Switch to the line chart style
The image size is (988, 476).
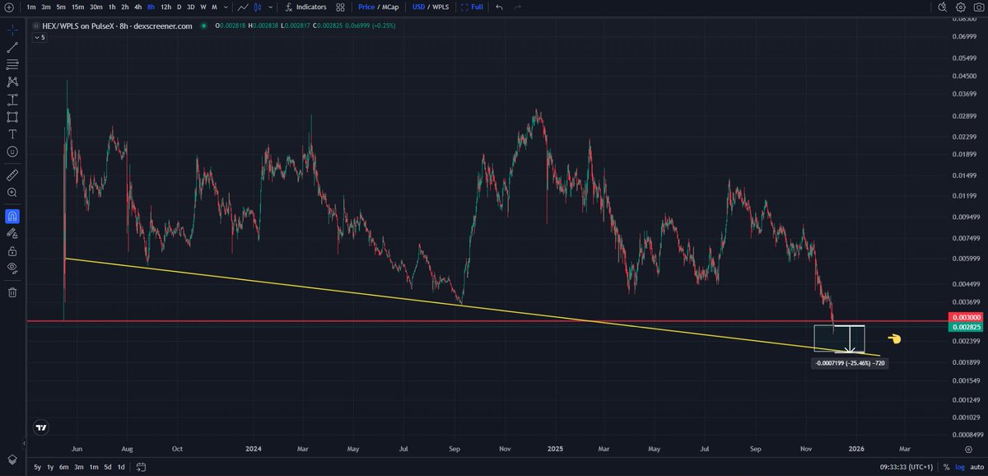241,7
